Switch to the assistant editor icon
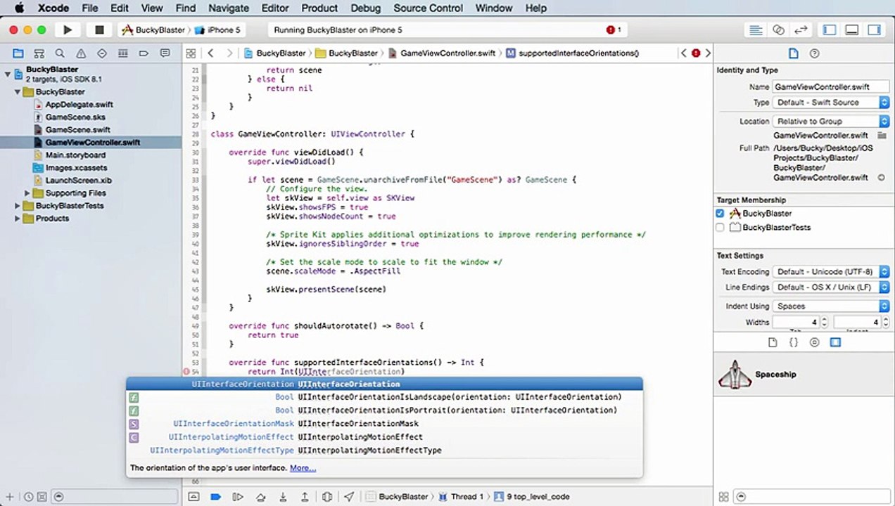The height and width of the screenshot is (506, 895). point(778,30)
